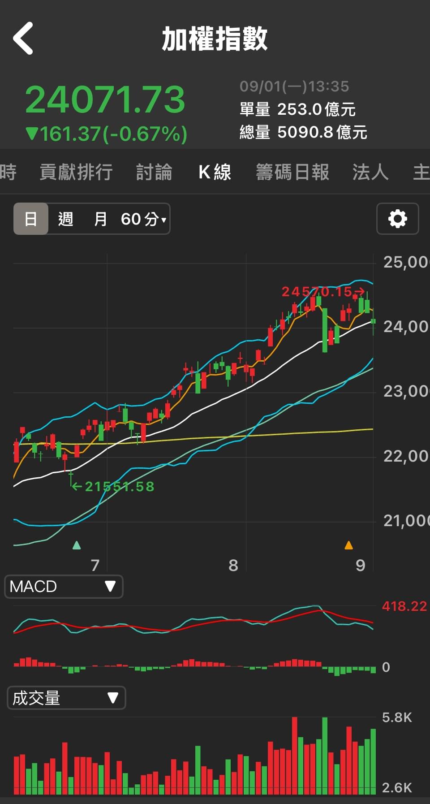Image resolution: width=430 pixels, height=804 pixels.
Task: Tap month 8 on the time axis
Action: (x=233, y=565)
